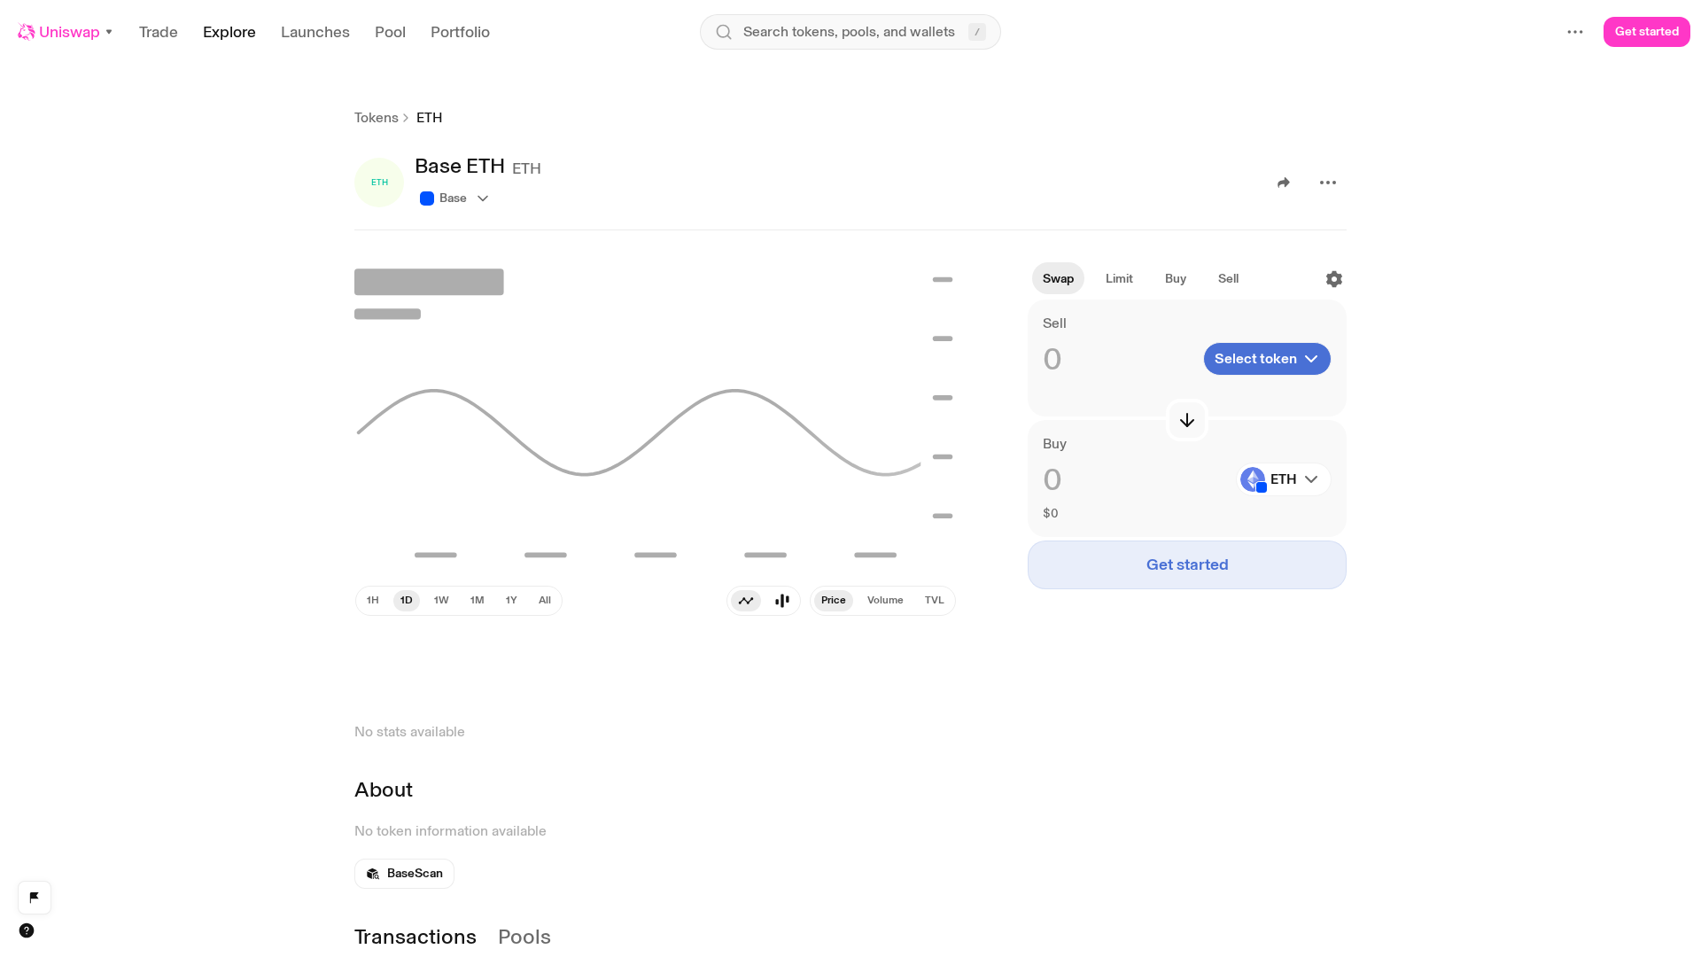The image size is (1701, 957).
Task: Go back to Tokens breadcrumb
Action: [377, 118]
